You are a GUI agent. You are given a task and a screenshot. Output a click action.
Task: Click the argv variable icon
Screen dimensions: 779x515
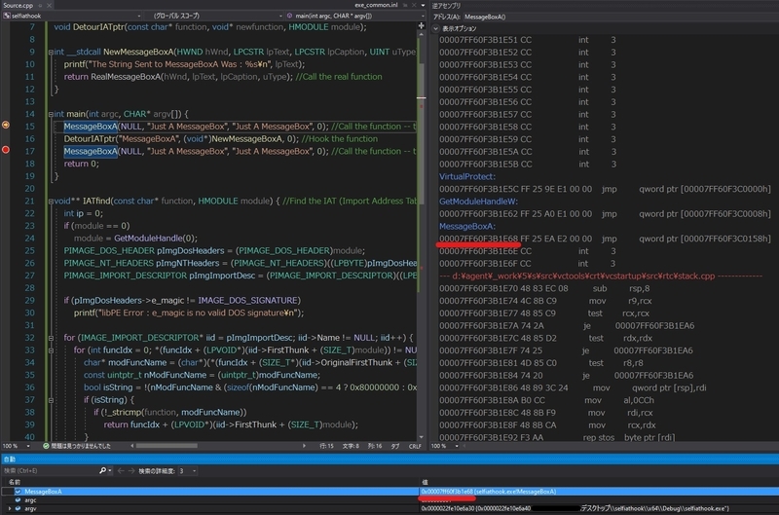pyautogui.click(x=18, y=508)
